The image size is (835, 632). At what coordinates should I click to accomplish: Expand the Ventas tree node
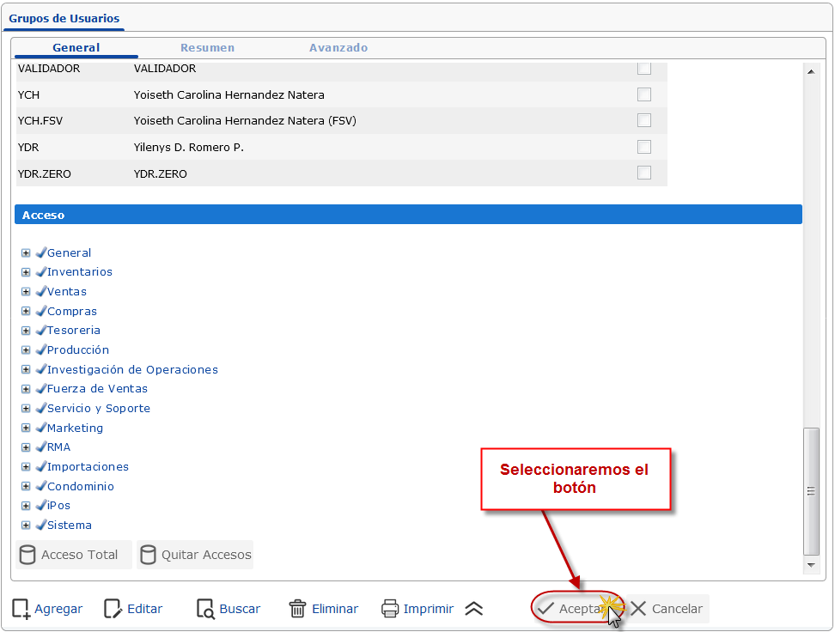pos(26,292)
